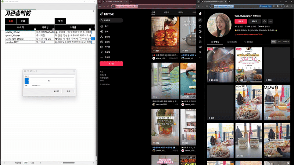Open a new tab in the middle browser
Screen dimensions: 294x165
(x=131, y=1)
